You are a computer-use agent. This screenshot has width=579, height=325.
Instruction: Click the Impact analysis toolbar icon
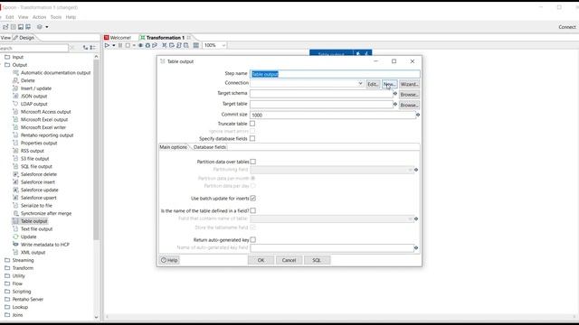click(172, 45)
